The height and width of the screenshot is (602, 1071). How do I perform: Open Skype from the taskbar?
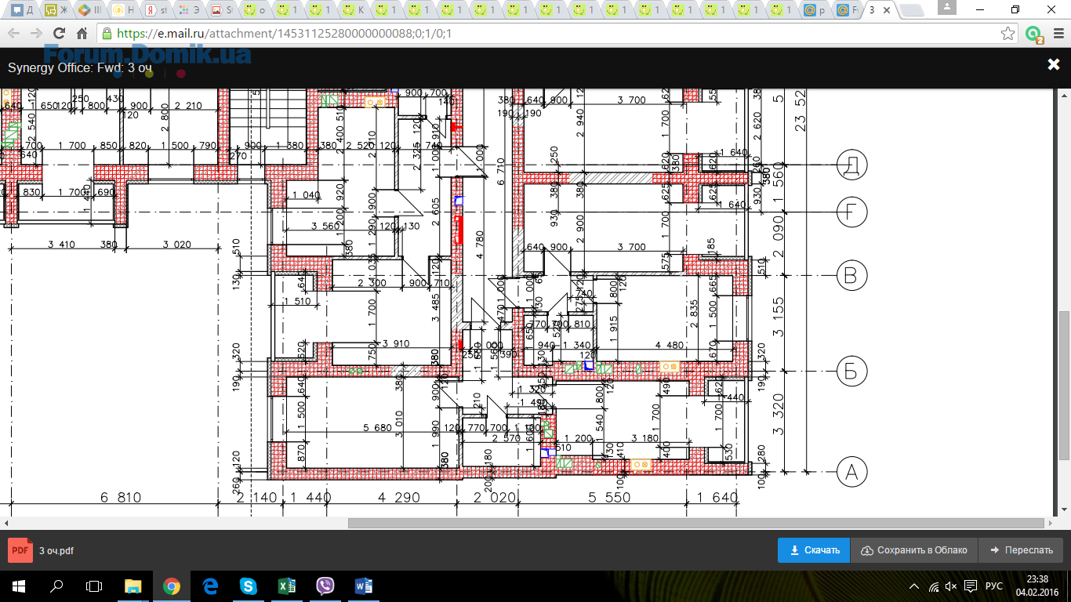click(249, 586)
